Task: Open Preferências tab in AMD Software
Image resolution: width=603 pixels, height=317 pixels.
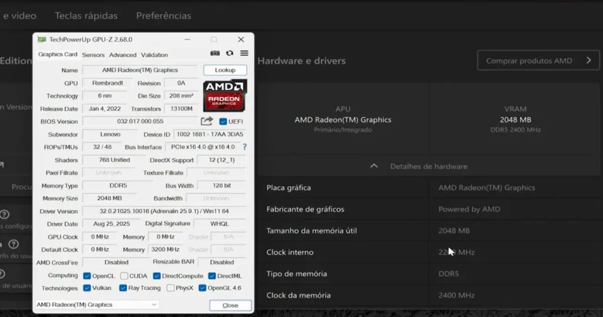Action: coord(164,16)
